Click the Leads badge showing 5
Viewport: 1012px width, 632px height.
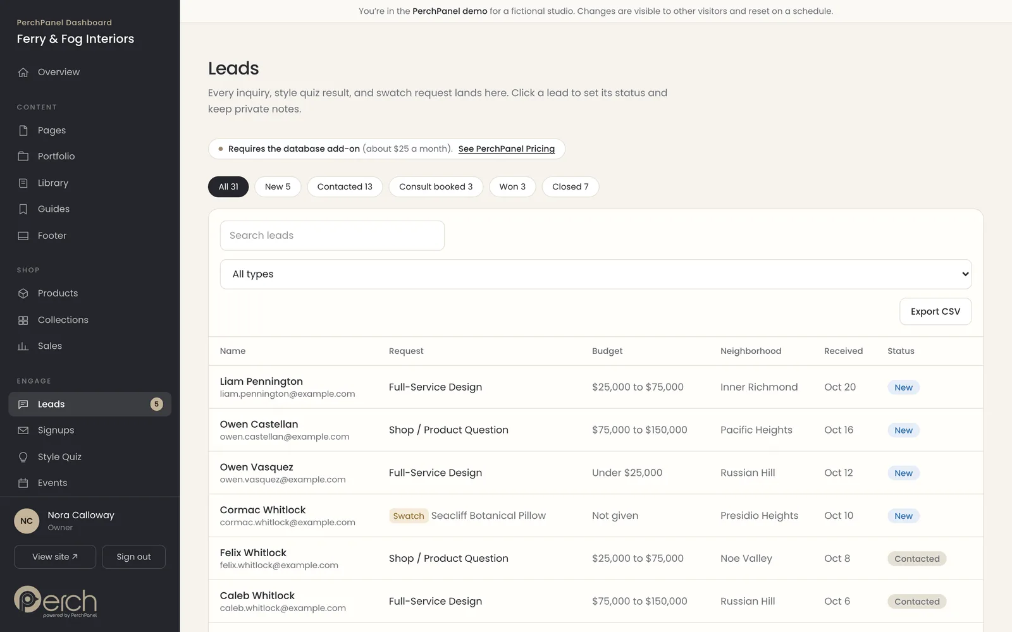156,404
